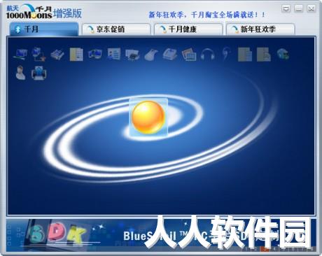Click the stereo headphones audio icon
This screenshot has width=322, height=256.
[207, 55]
